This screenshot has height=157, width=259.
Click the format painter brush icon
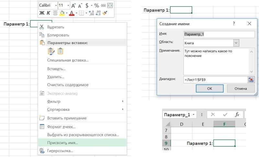pos(105,13)
